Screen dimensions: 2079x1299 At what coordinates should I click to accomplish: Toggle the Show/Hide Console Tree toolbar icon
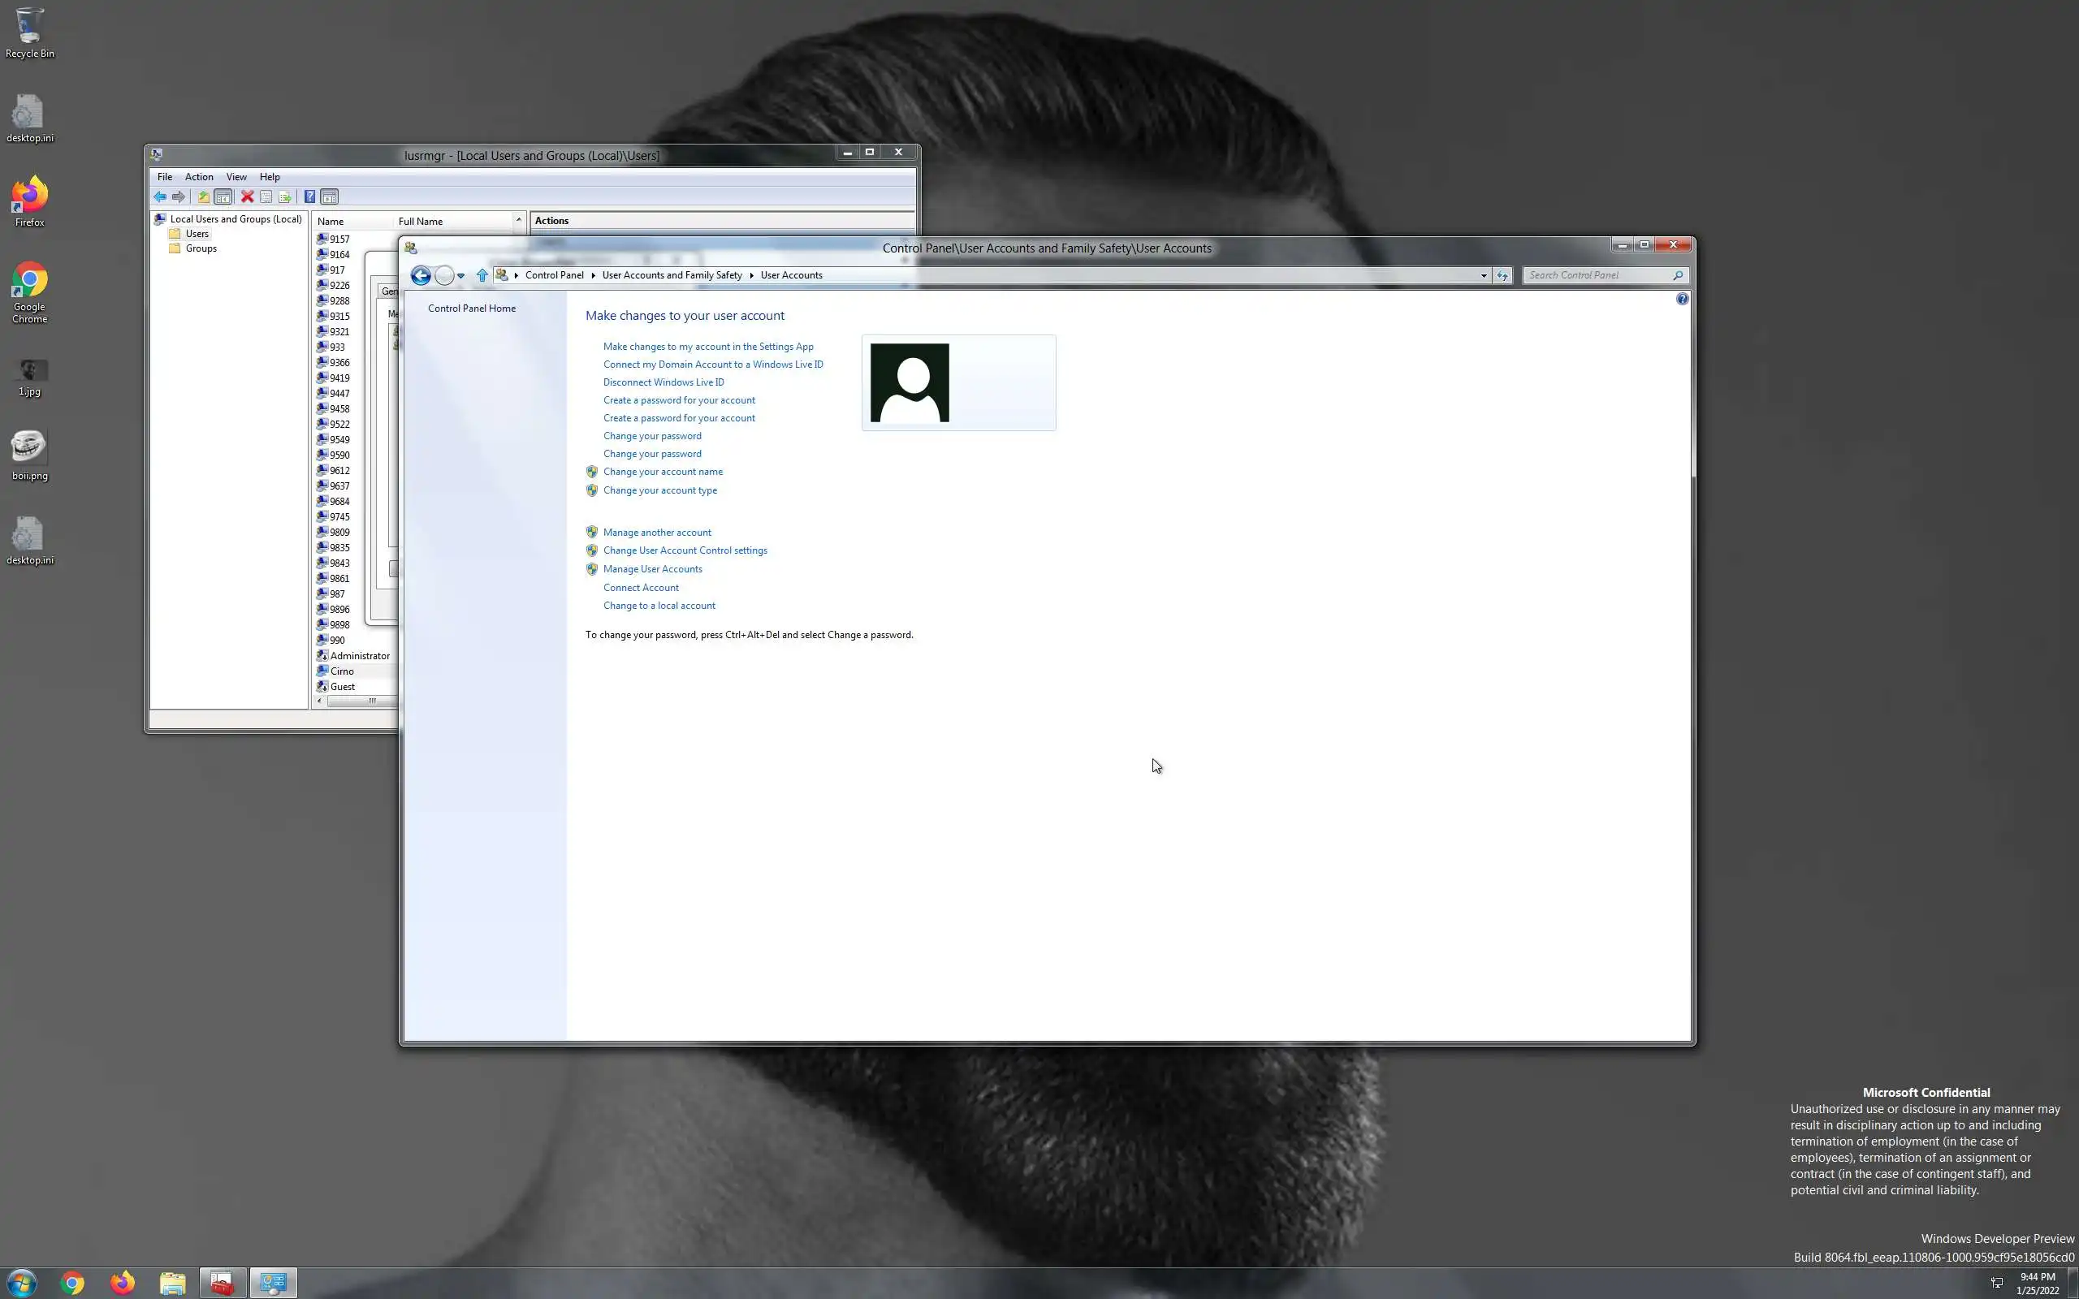pos(223,196)
